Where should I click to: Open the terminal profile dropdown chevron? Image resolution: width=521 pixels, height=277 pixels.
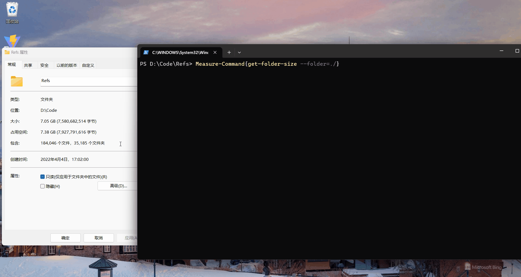tap(239, 52)
